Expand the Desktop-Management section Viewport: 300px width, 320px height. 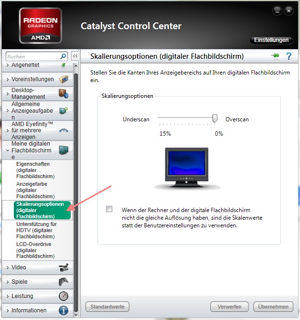(8, 94)
